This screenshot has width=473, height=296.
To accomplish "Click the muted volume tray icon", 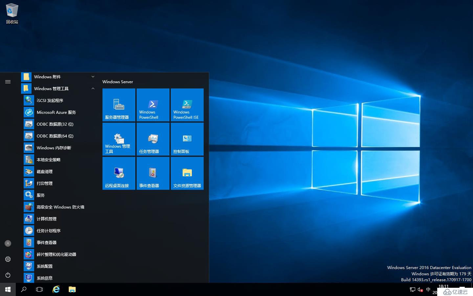I will pyautogui.click(x=420, y=289).
